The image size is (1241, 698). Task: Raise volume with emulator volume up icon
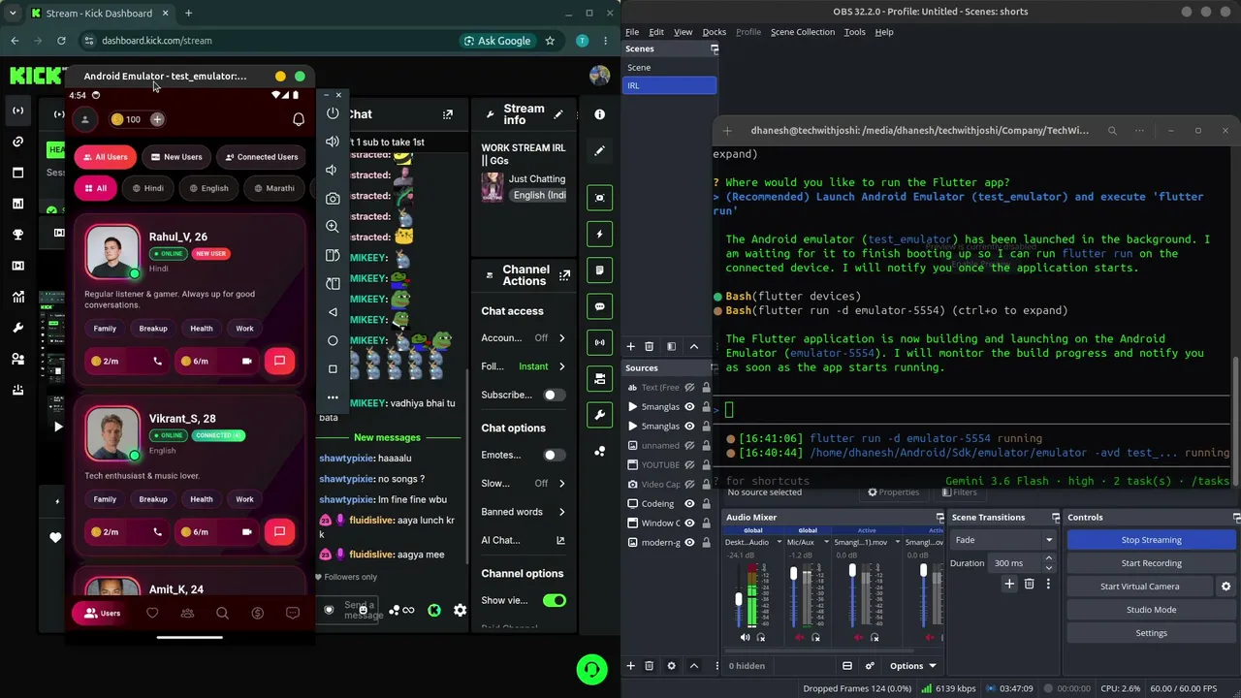[x=333, y=142]
